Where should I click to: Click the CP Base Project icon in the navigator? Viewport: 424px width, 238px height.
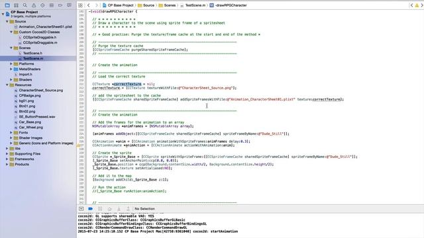(7, 14)
